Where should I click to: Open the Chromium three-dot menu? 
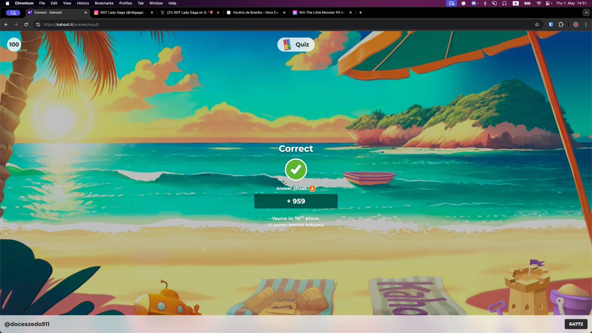(x=586, y=24)
